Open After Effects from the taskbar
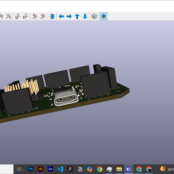 (50, 169)
